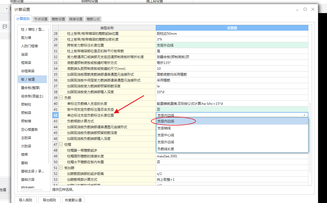Image resolution: width=327 pixels, height=203 pixels.
Task: Select the ha-bhc+15*d formula value in row 40
Action: (232, 104)
